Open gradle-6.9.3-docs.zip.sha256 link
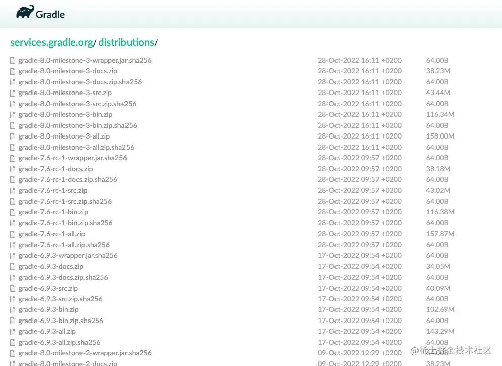502x366 pixels. point(63,278)
